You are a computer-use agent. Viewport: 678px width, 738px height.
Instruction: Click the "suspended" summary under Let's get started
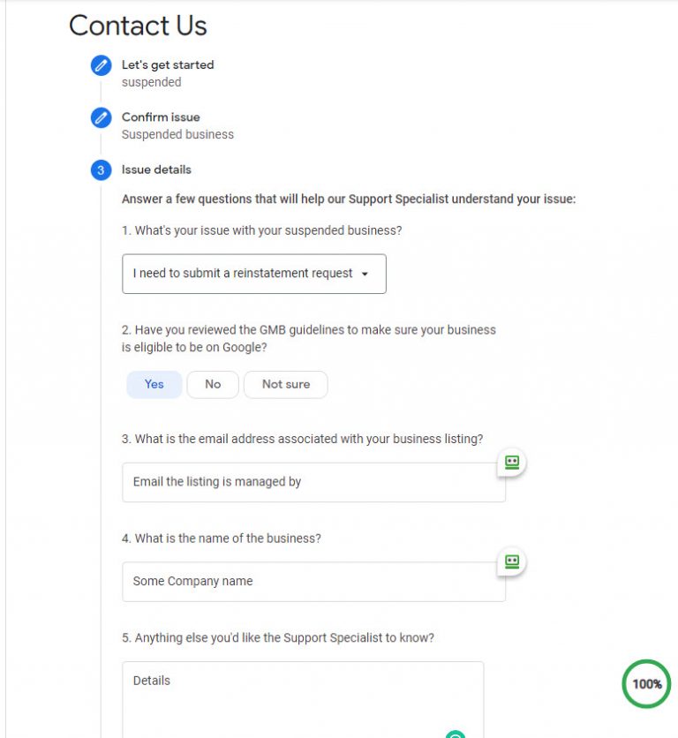pos(151,82)
